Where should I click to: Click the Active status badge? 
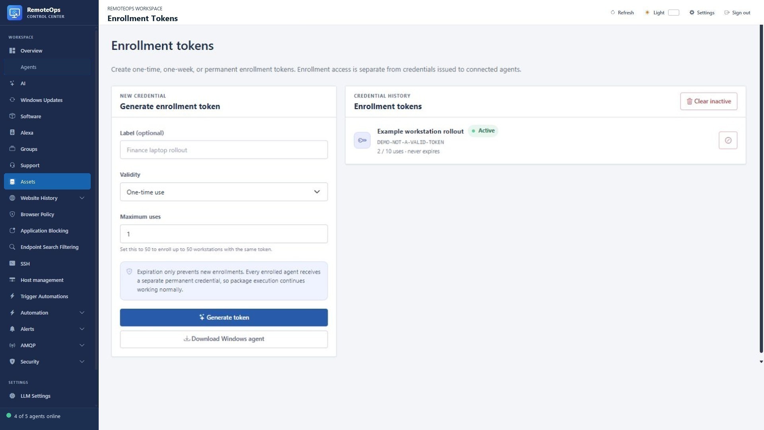click(x=483, y=131)
